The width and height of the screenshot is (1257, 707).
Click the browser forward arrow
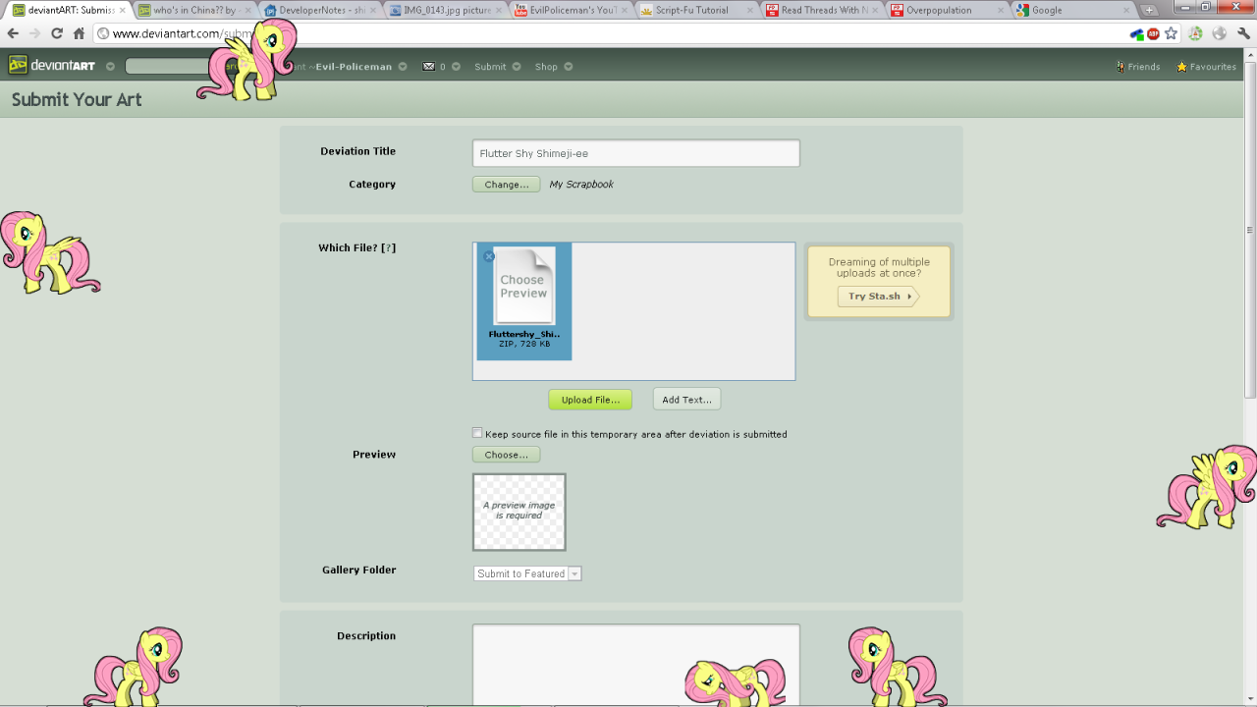[35, 33]
